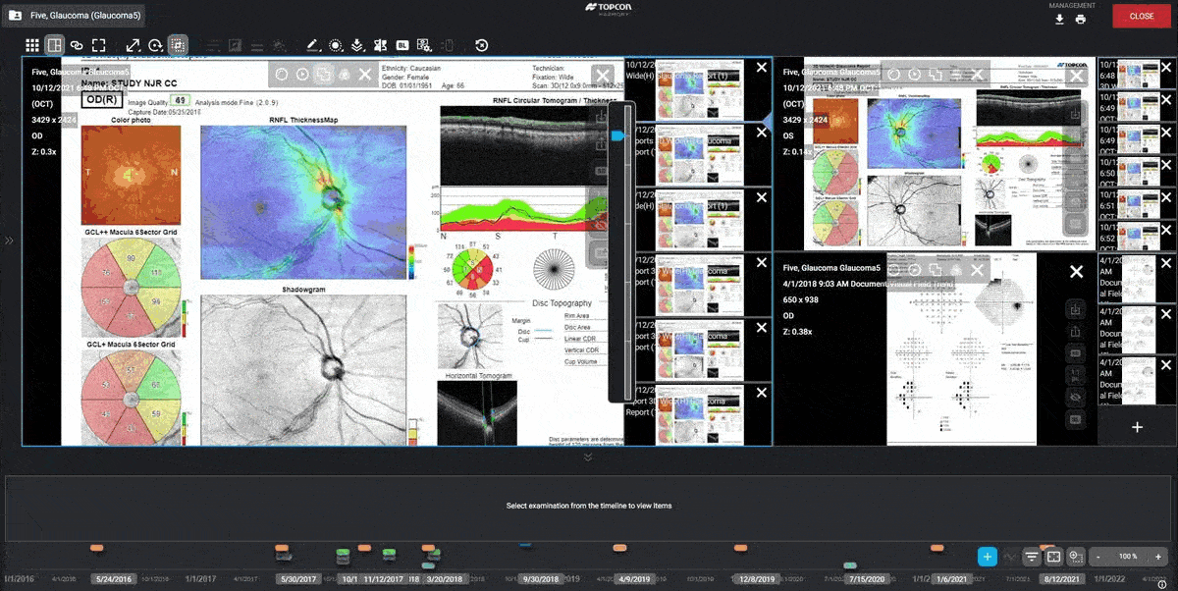
Task: Toggle the dashed selection box tool
Action: pyautogui.click(x=178, y=45)
